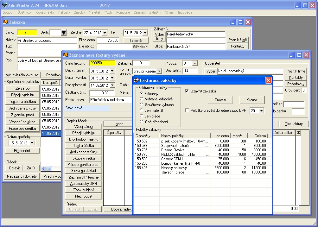This screenshot has height=227, width=318.
Task: Open the Datum spotřeby date dropdown
Action: [x=32, y=143]
